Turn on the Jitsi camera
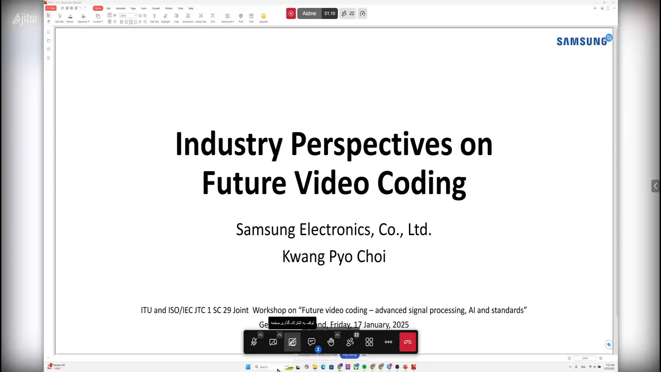Viewport: 661px width, 372px height. pyautogui.click(x=273, y=342)
